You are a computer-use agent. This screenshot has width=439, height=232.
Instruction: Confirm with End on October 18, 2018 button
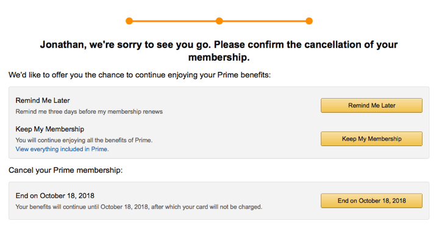click(x=371, y=201)
